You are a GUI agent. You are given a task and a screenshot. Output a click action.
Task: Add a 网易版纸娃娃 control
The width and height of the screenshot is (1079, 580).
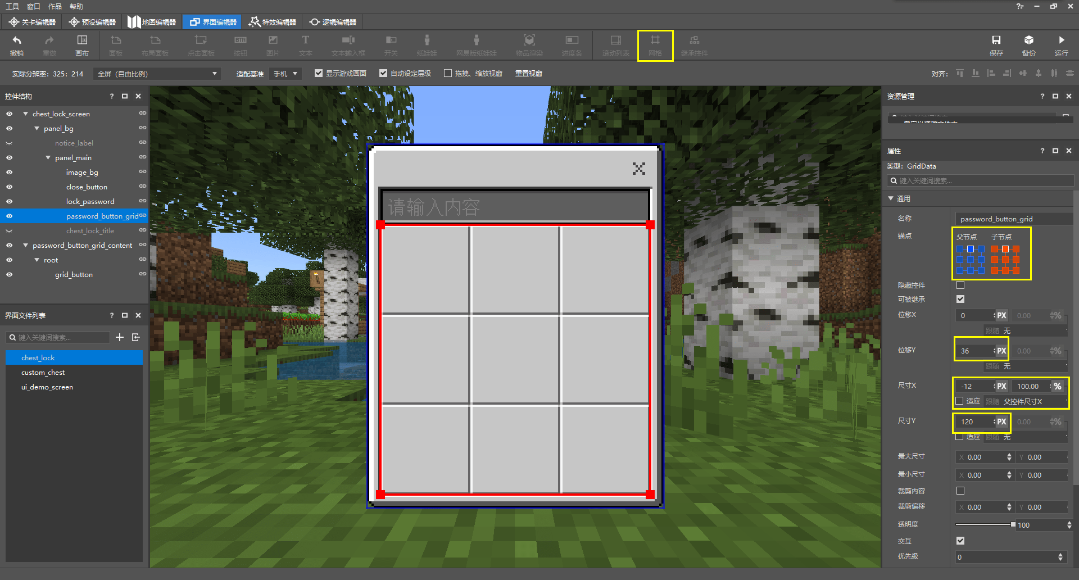click(477, 45)
